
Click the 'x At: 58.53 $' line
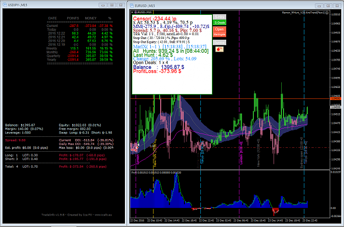[x=163, y=23]
